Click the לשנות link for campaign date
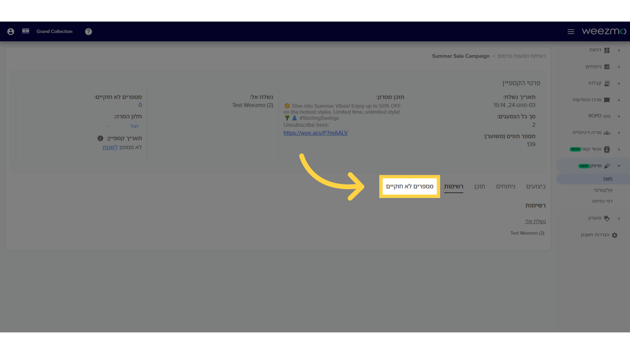Viewport: 630px width, 354px height. pyautogui.click(x=110, y=147)
